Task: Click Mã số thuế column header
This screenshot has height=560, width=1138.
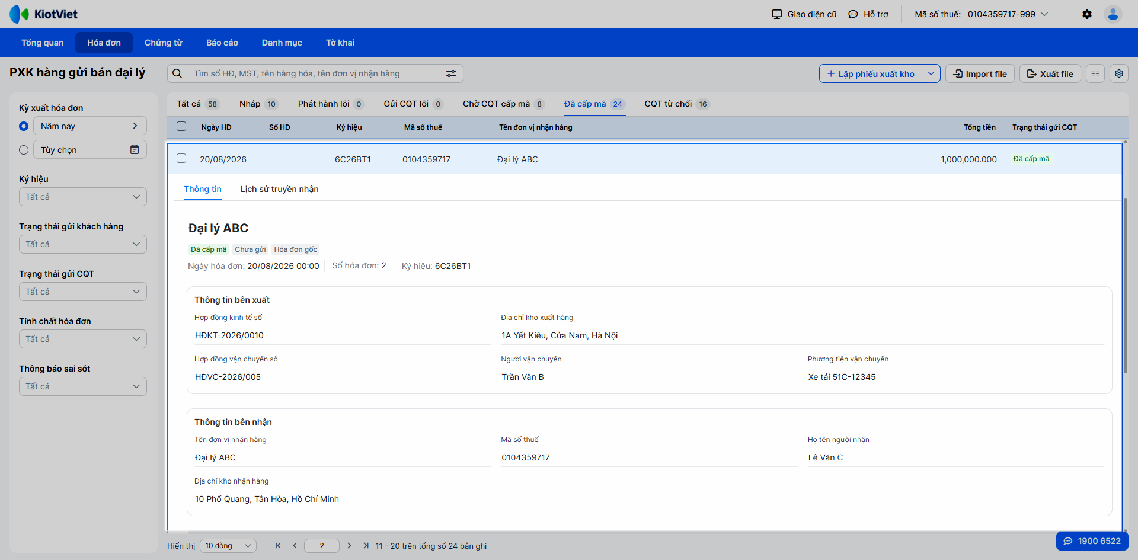Action: point(423,127)
